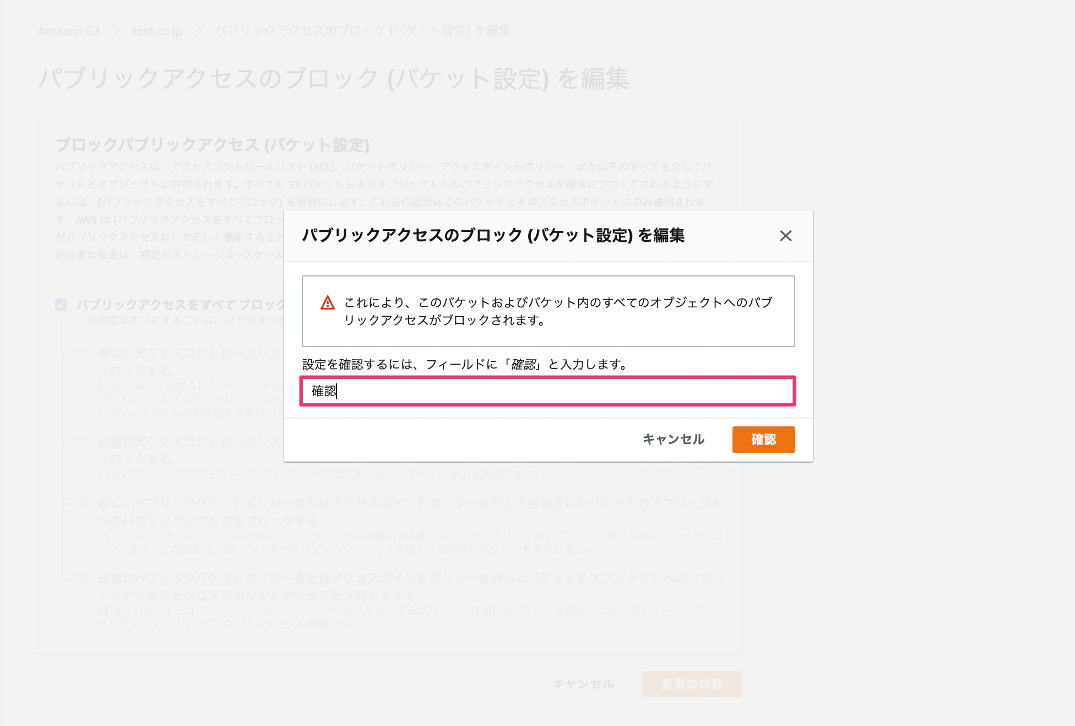Cancel the dialog with キャンセル button
This screenshot has height=726, width=1075.
[x=674, y=440]
